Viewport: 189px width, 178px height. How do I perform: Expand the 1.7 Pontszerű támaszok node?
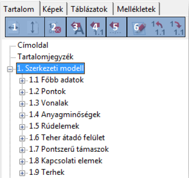click(22, 150)
